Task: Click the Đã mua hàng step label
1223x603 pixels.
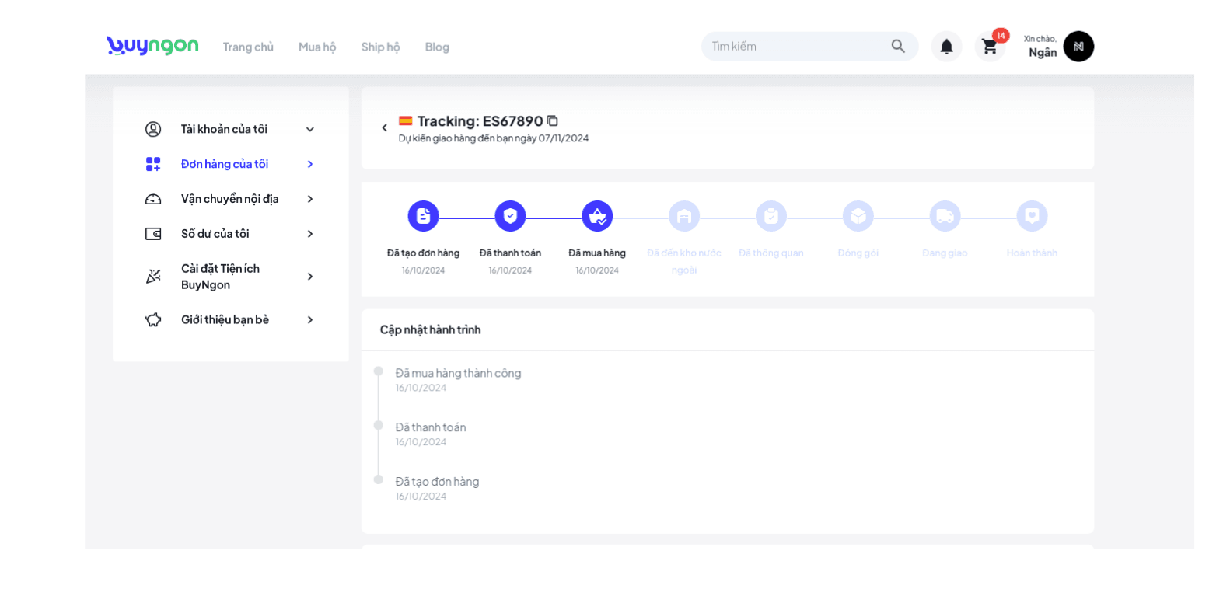Action: click(597, 253)
